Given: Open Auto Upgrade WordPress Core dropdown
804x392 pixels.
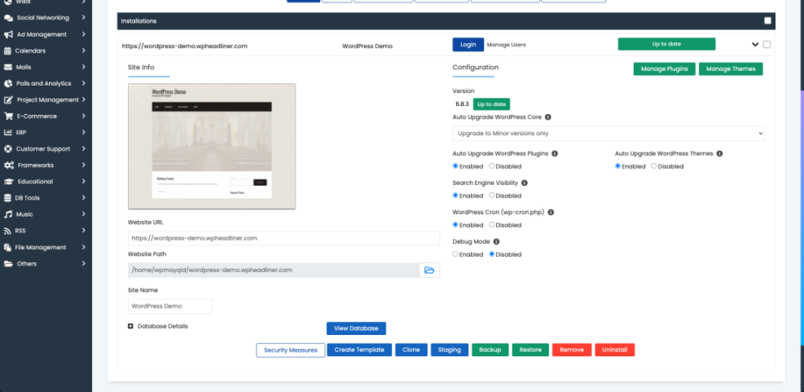Looking at the screenshot, I should [608, 134].
